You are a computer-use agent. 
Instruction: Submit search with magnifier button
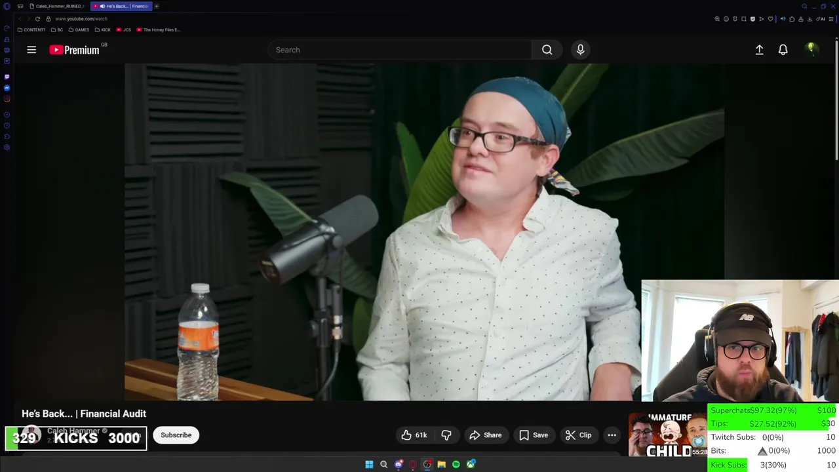pyautogui.click(x=547, y=50)
